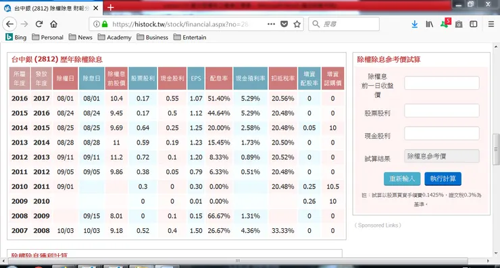Click the 除權息前股價 column header
The width and height of the screenshot is (500, 268).
(x=116, y=78)
